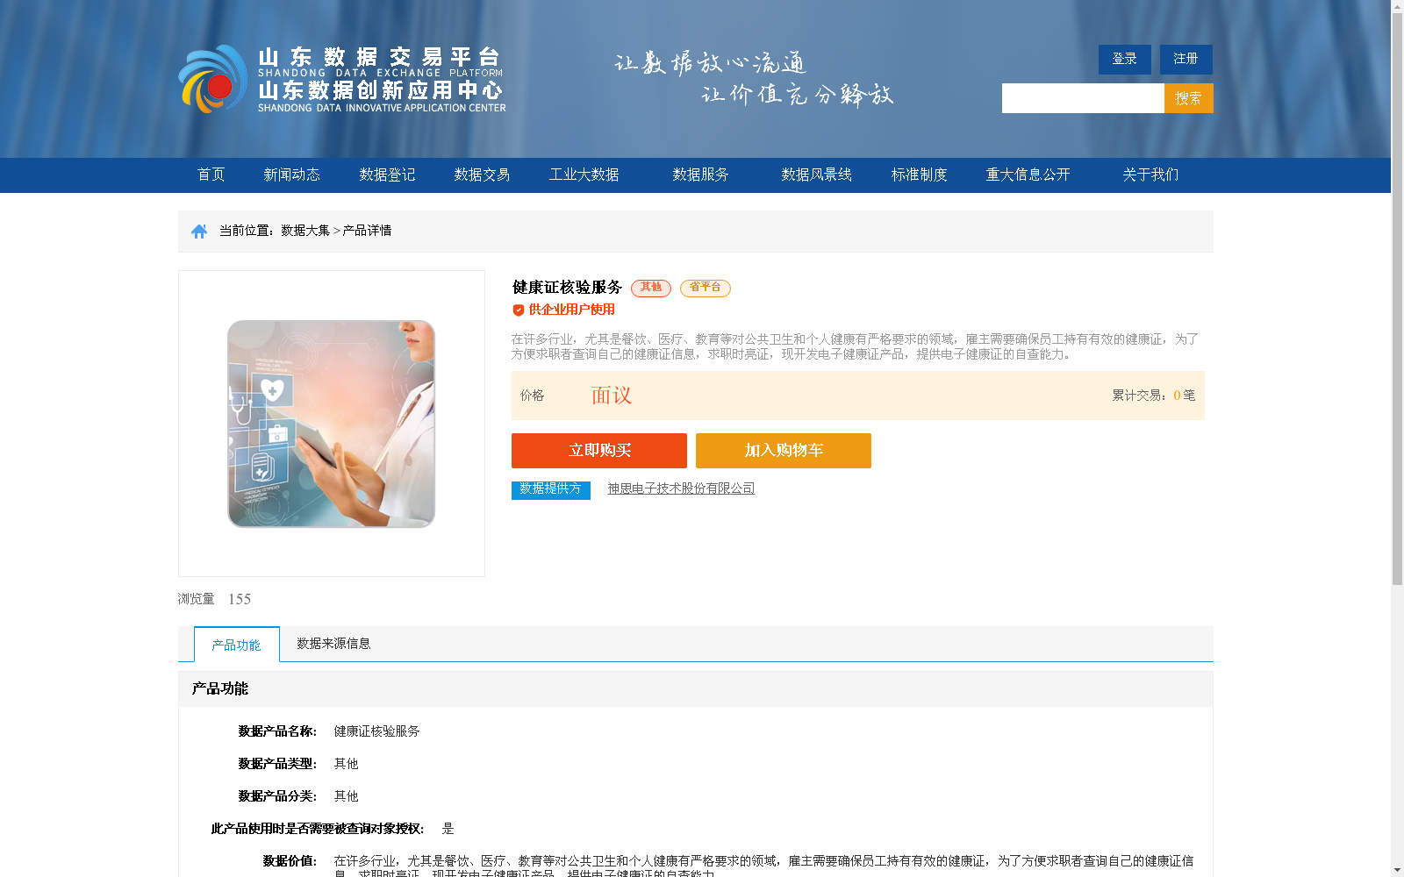Image resolution: width=1404 pixels, height=877 pixels.
Task: Open 数据服务 navigation item
Action: [700, 175]
